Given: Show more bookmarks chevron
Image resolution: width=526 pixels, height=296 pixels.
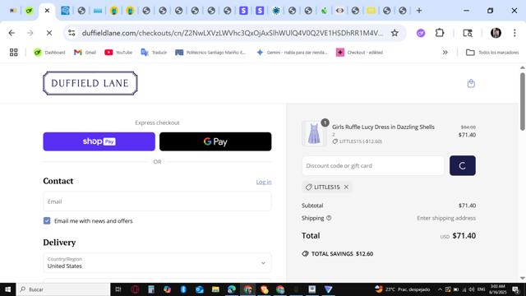Looking at the screenshot, I should pos(445,53).
